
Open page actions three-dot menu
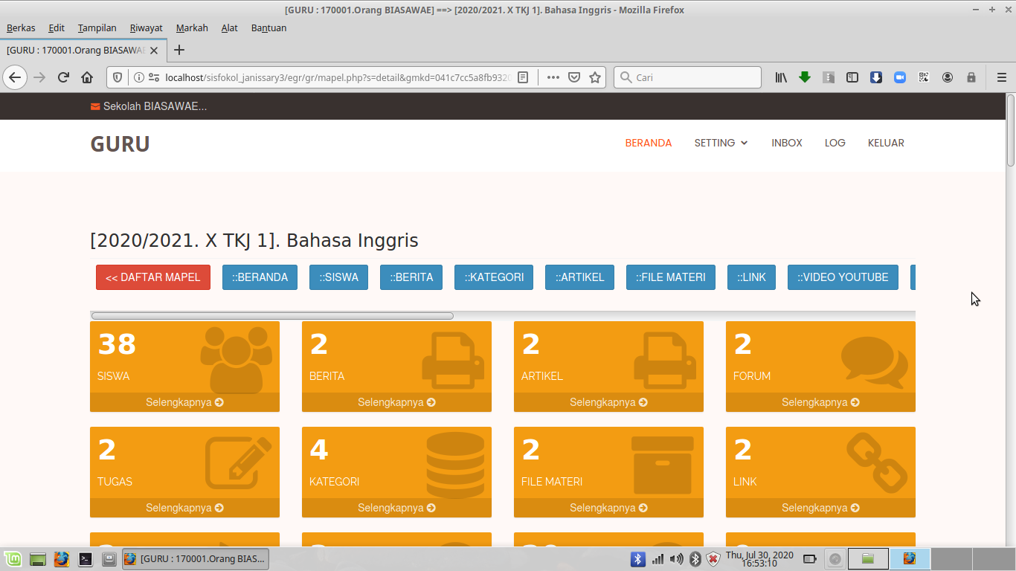coord(553,77)
